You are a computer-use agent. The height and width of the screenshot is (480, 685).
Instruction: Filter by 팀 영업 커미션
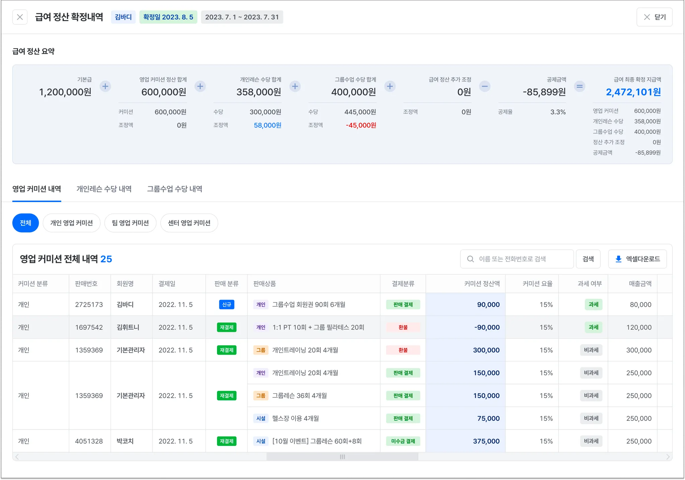click(130, 223)
